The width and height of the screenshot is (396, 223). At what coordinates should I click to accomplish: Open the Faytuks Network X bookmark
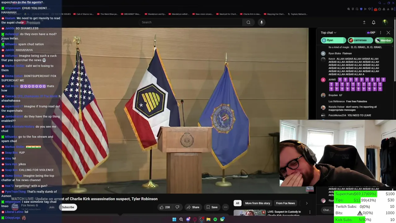298,14
